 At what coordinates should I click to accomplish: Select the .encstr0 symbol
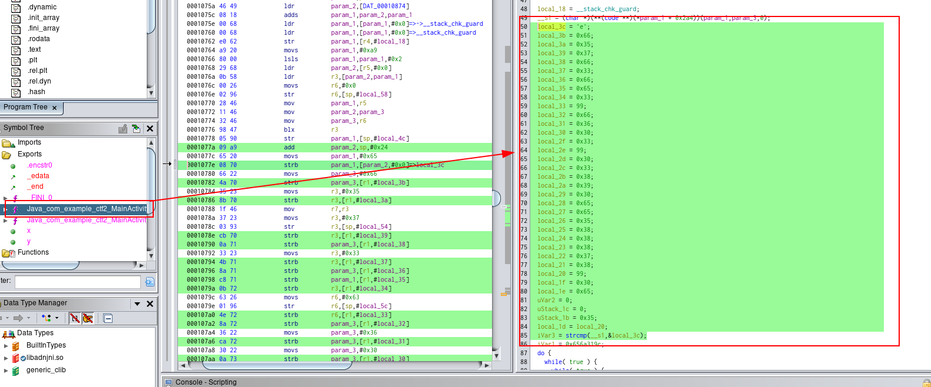[39, 166]
